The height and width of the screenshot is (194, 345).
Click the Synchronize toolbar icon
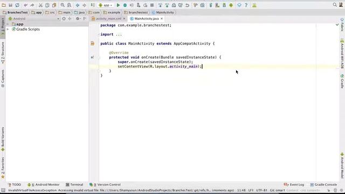tap(17, 5)
